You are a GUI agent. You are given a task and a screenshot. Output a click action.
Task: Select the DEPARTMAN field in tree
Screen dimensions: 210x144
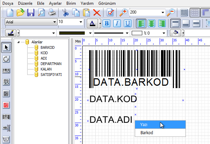(x=51, y=64)
